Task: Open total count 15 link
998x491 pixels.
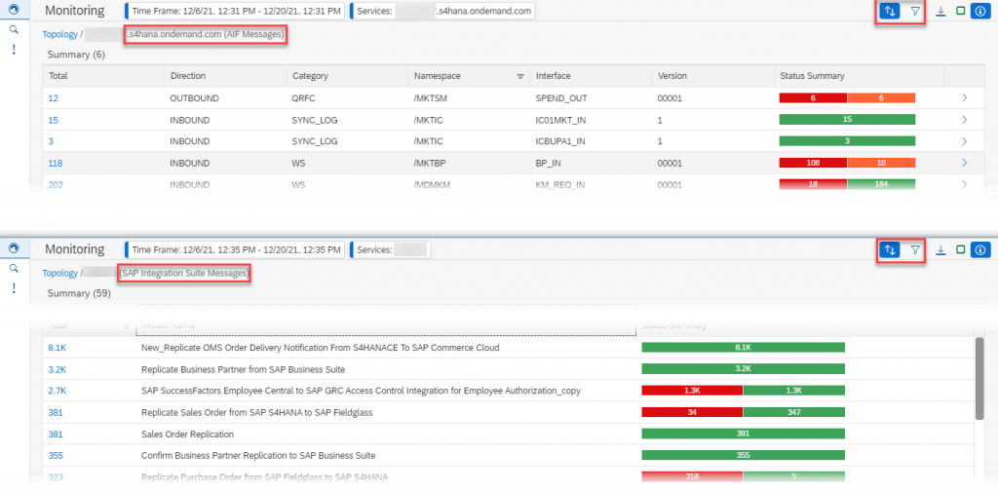Action: point(54,120)
